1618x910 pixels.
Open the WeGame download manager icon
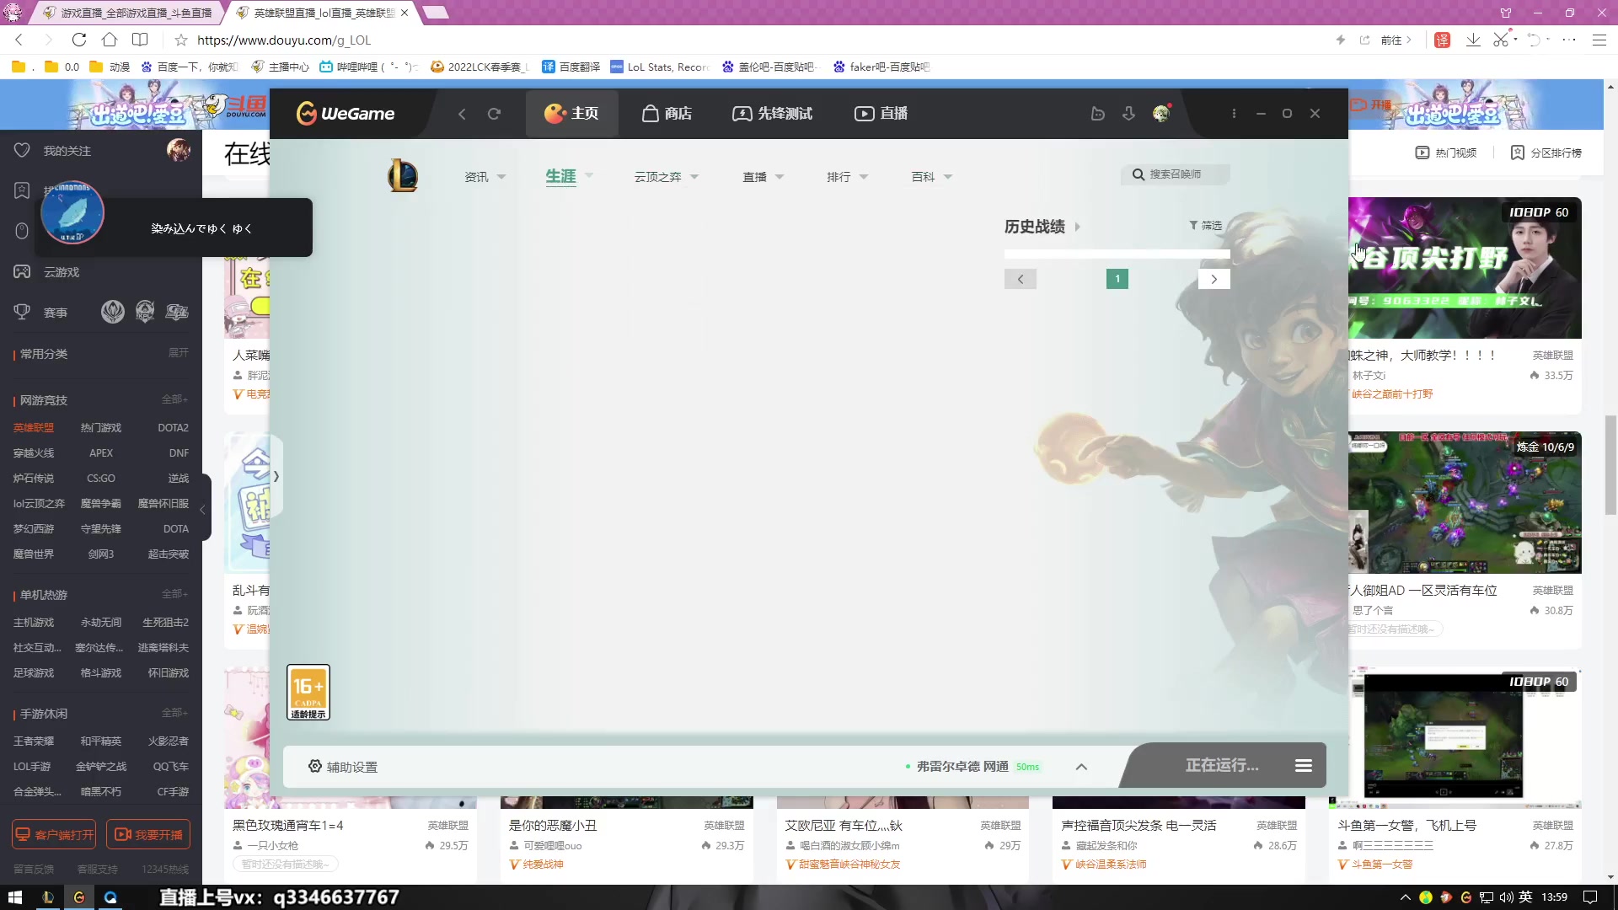coord(1128,112)
